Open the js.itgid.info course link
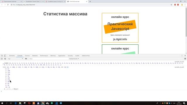This screenshot has height=105, width=187. pyautogui.click(x=120, y=39)
